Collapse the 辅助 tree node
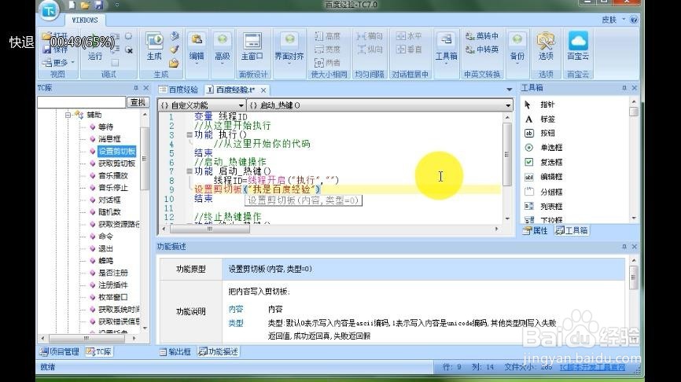 click(68, 115)
